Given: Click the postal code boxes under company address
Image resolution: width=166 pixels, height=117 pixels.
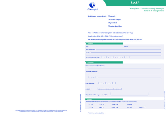Looking at the screenshot, I should [92, 77].
